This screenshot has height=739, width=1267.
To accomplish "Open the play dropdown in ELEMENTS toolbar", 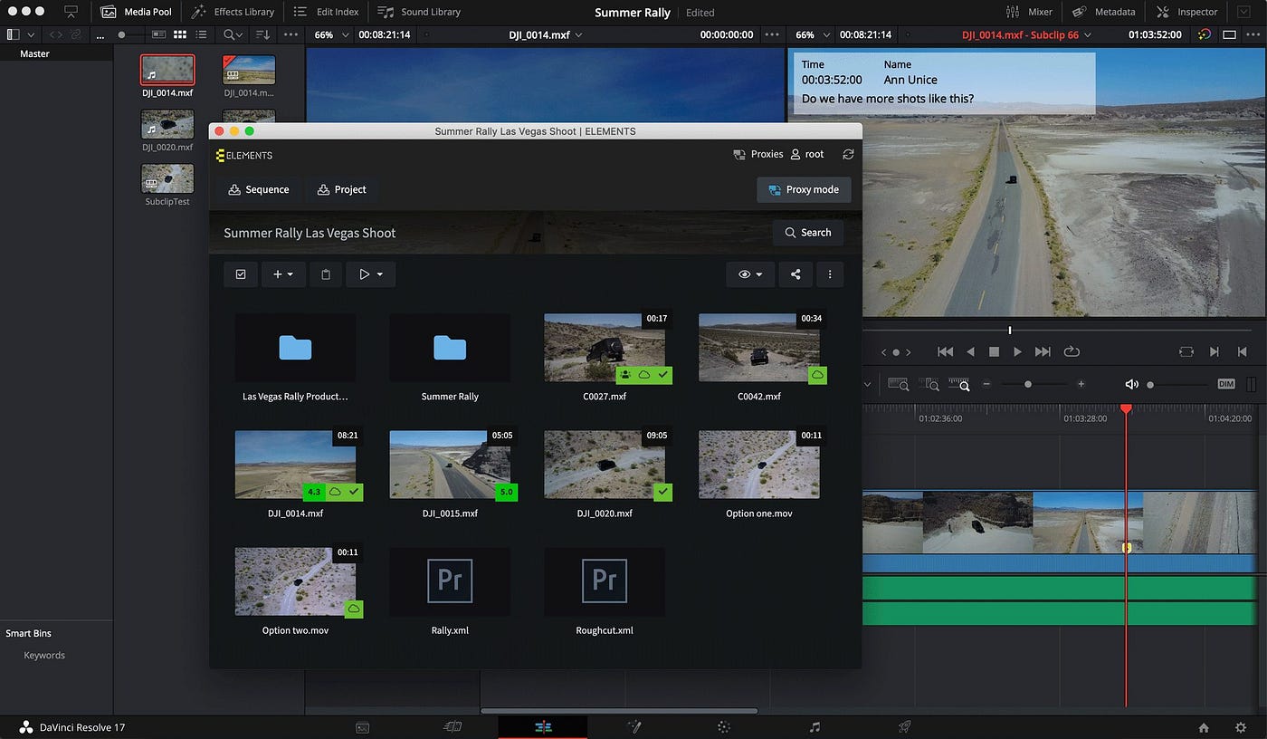I will tap(370, 274).
